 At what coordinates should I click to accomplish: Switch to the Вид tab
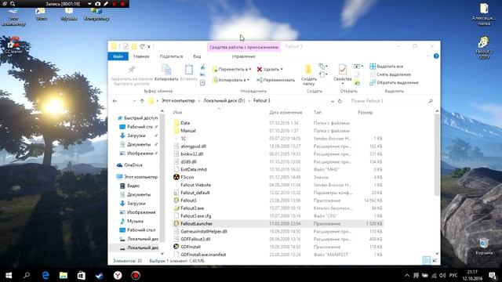point(197,56)
